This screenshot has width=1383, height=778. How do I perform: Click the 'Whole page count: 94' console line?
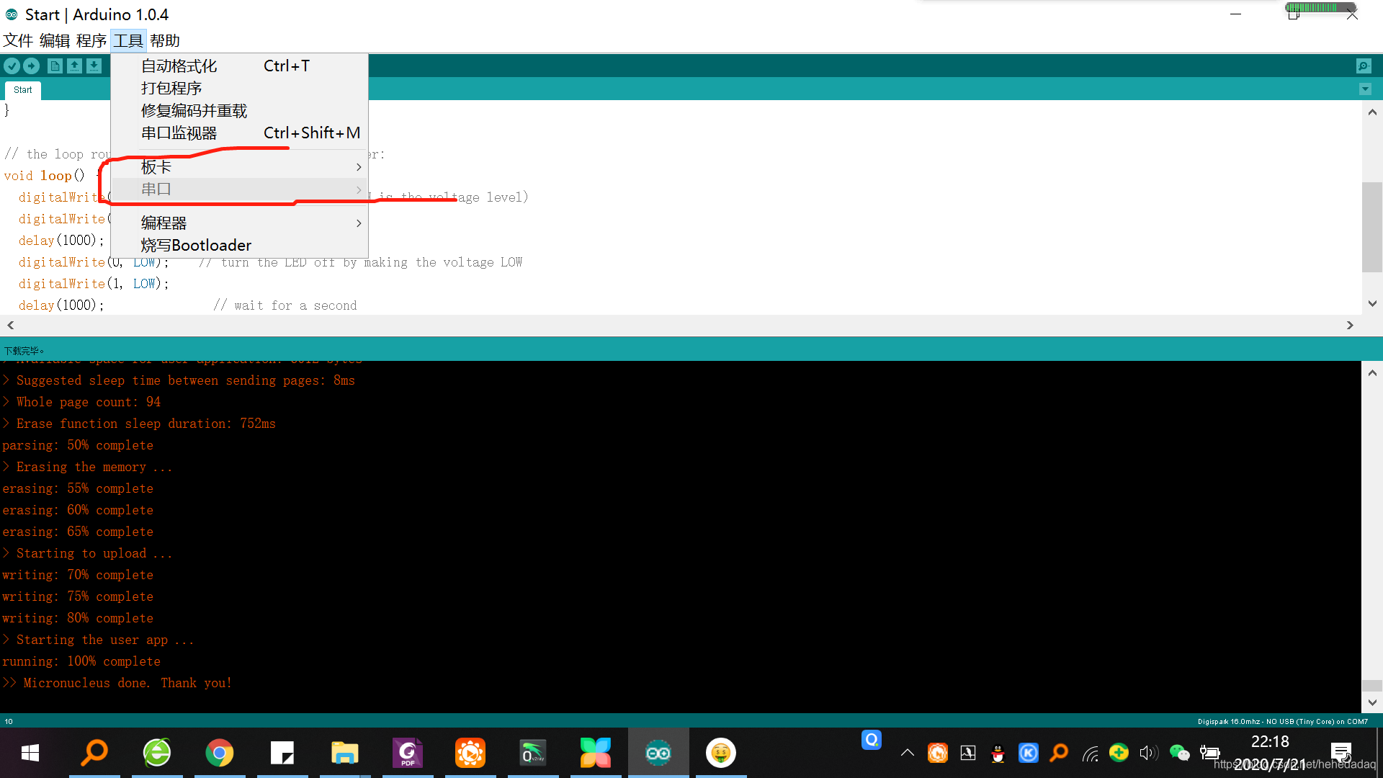point(81,402)
